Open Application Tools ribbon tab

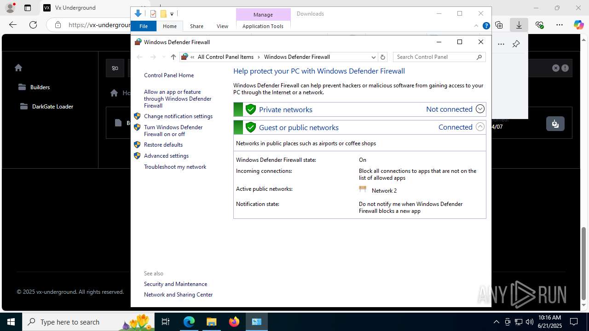263,26
